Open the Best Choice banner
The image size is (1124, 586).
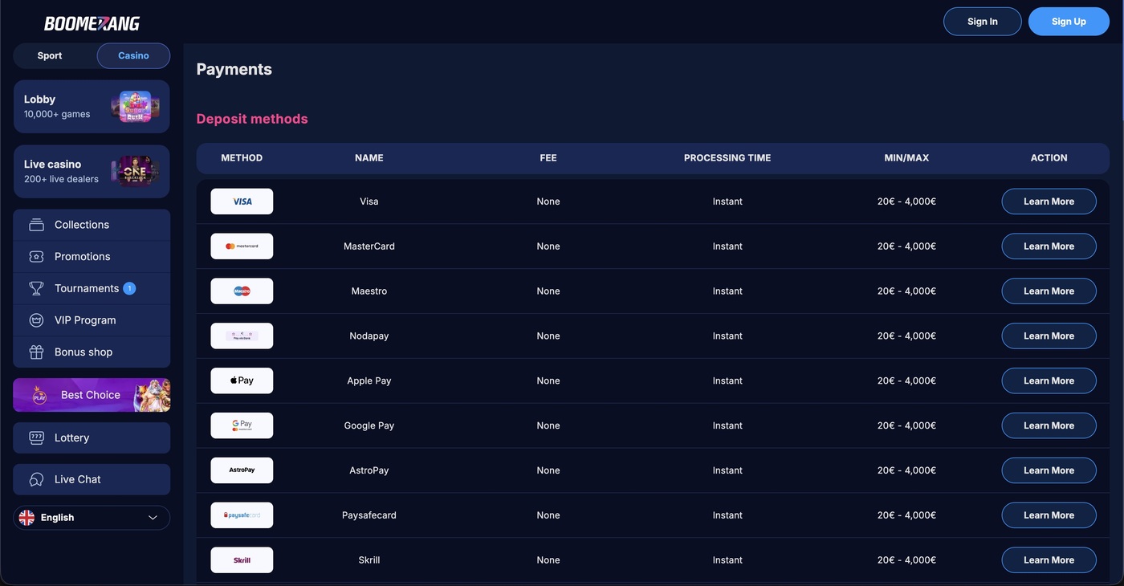point(92,395)
